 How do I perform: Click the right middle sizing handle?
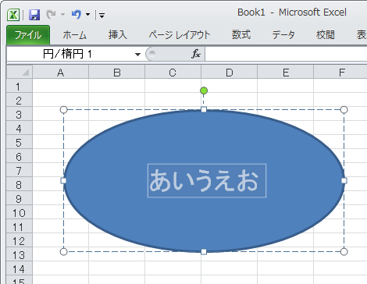tap(344, 180)
